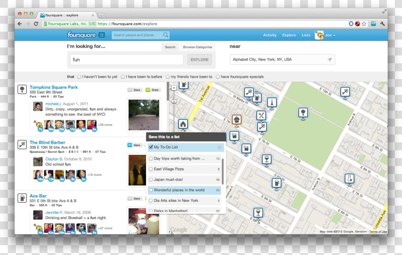Viewport: 402px width, 255px height.
Task: Click the browser address bar URL
Action: tap(127, 24)
